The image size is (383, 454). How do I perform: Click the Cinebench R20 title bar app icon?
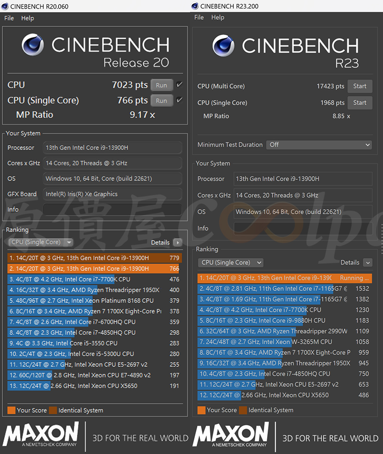pyautogui.click(x=5, y=6)
